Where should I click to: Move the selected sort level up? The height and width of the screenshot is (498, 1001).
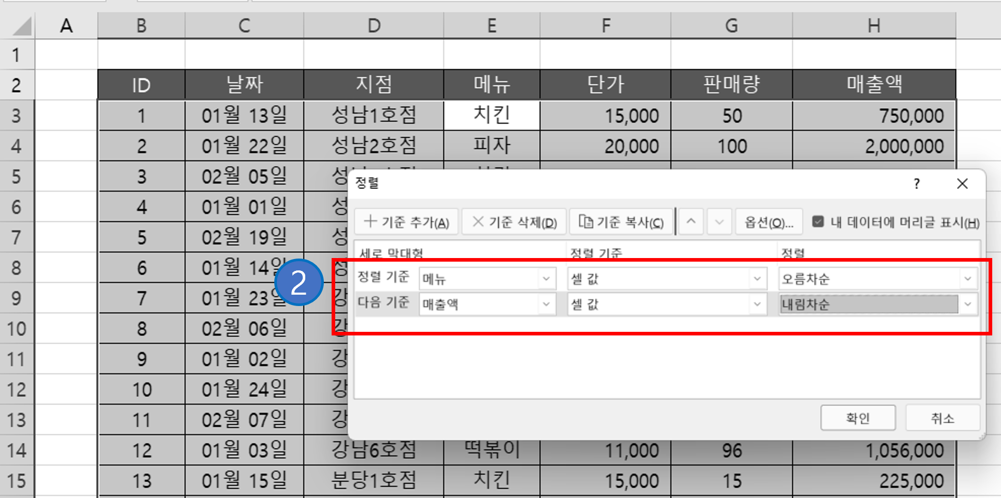pyautogui.click(x=691, y=221)
